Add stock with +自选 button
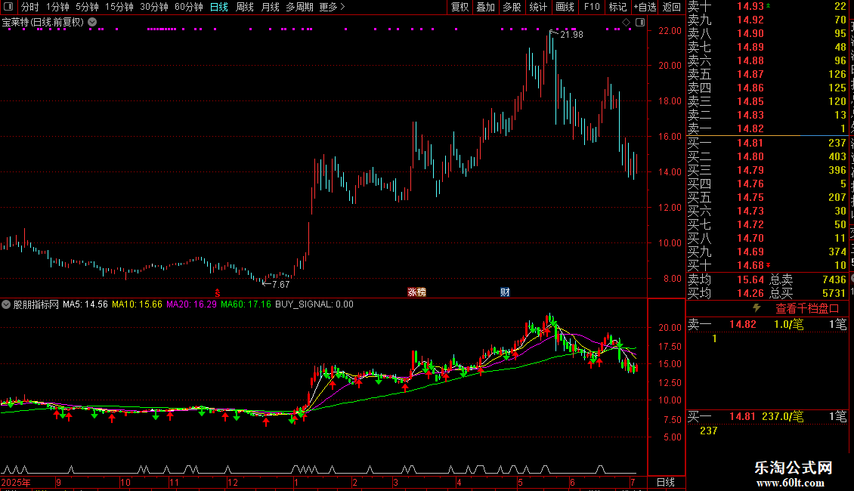Viewport: 854px width, 491px height. [x=645, y=7]
